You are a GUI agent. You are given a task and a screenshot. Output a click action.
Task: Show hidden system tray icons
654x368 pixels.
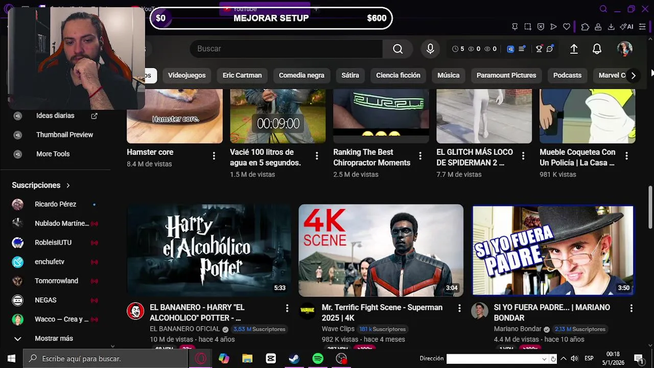563,359
